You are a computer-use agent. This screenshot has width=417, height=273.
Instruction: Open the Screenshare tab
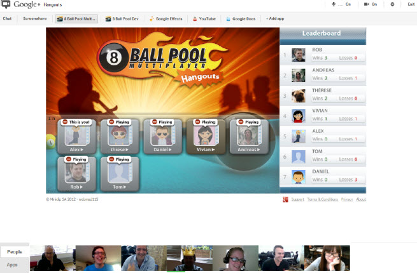(x=35, y=18)
